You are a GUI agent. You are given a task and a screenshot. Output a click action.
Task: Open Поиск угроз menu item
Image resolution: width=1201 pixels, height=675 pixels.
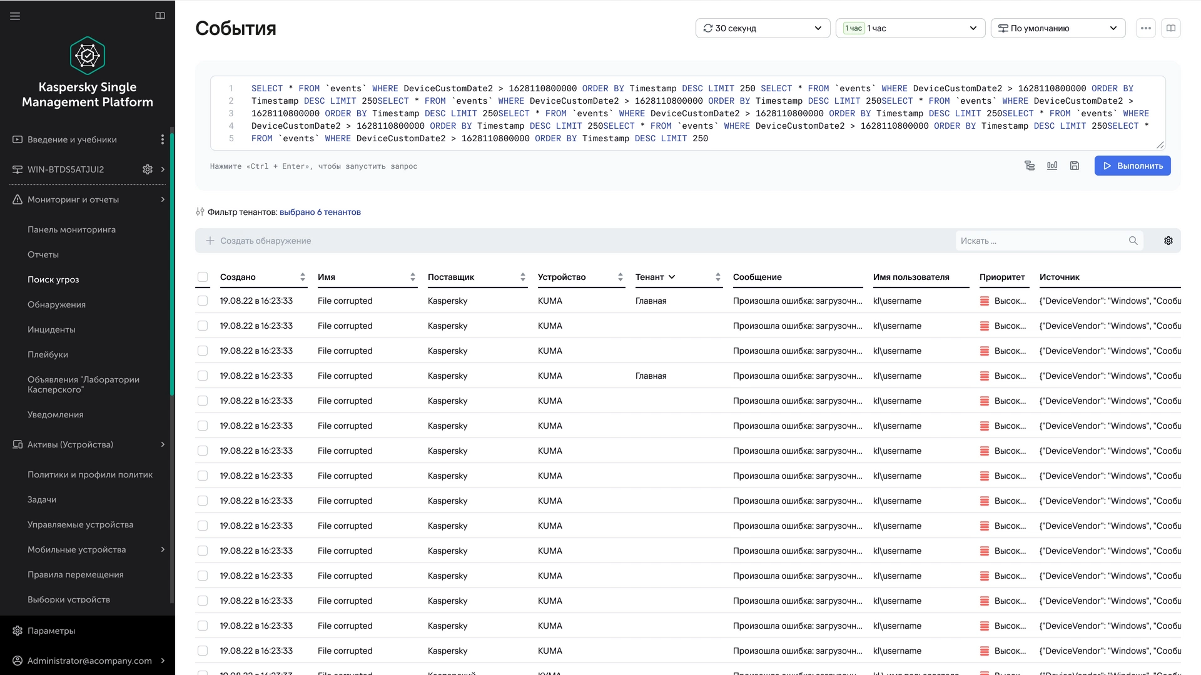[53, 279]
